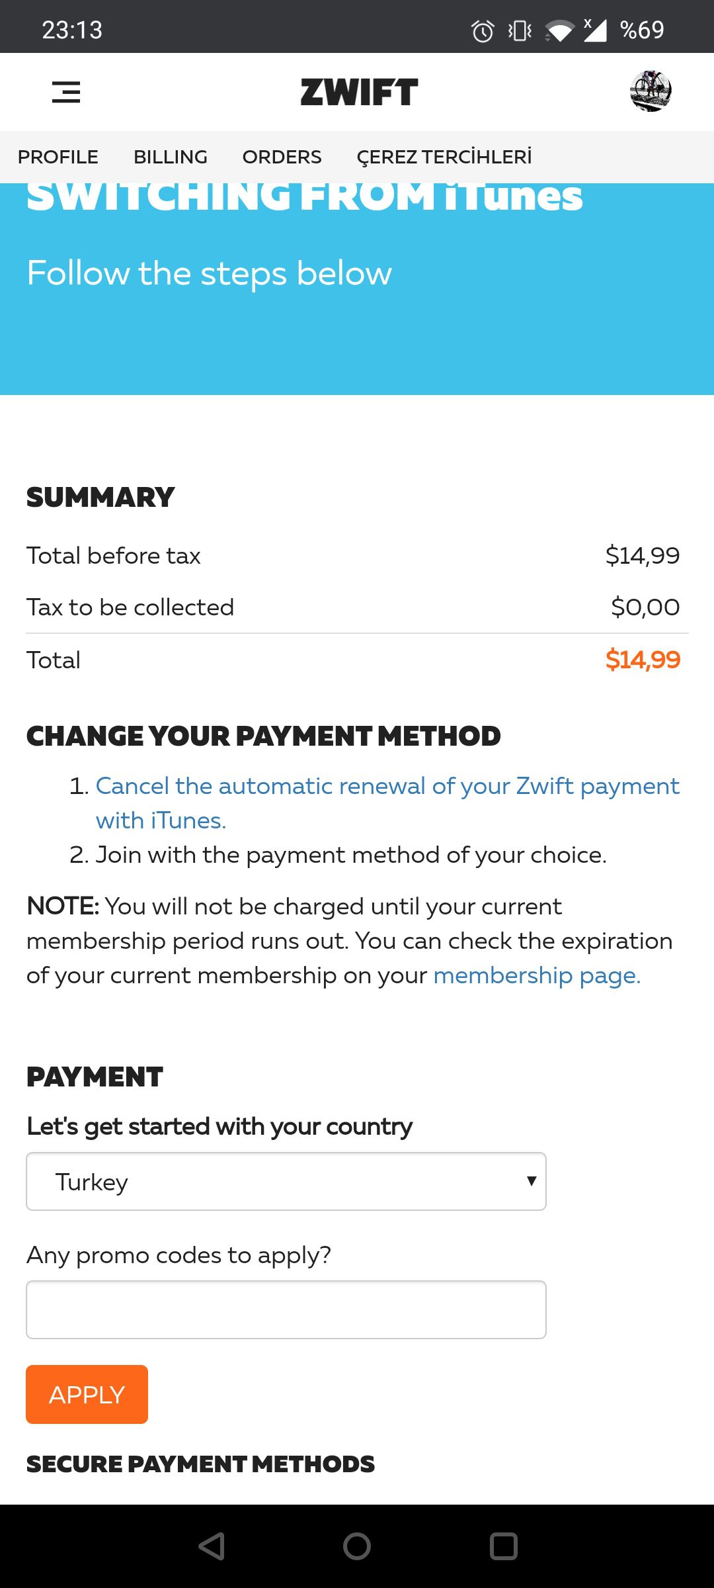Tap the vibrate mode status icon

pos(520,30)
